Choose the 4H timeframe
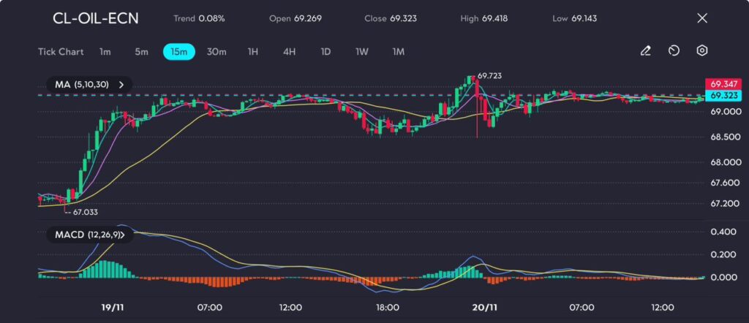Viewport: 749px width, 323px height. pos(289,52)
